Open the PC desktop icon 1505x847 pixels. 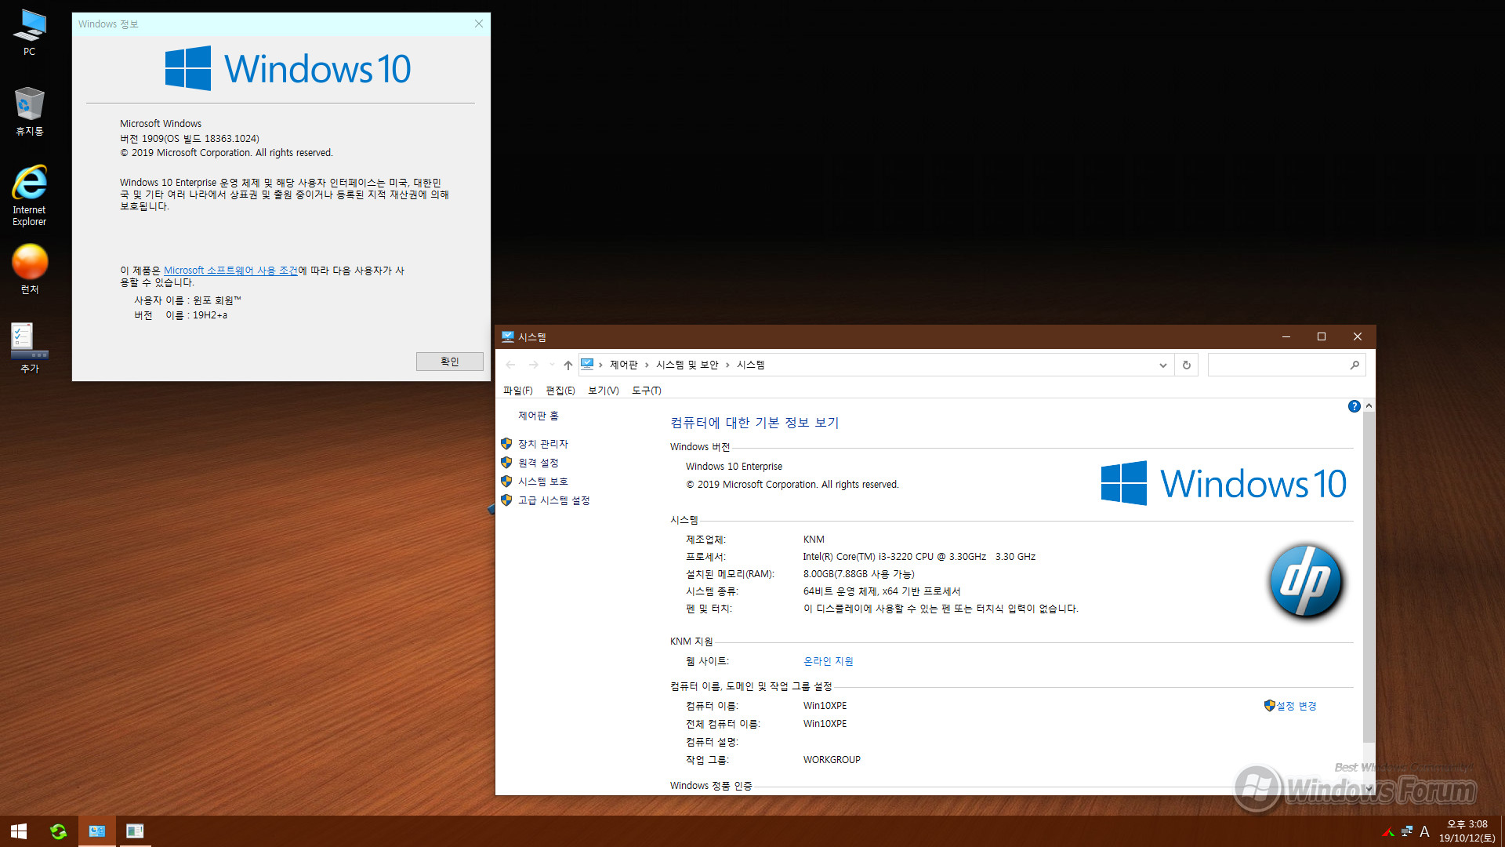click(29, 33)
